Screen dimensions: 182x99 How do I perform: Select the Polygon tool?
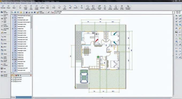pyautogui.click(x=8, y=7)
